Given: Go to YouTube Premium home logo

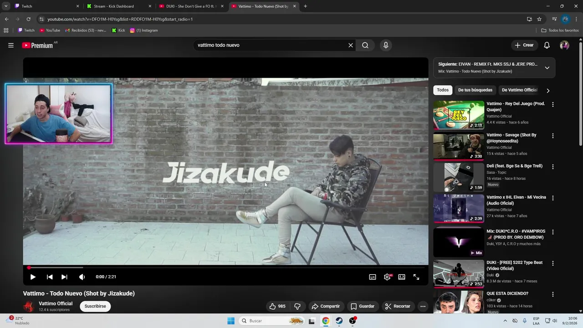Looking at the screenshot, I should pos(37,45).
